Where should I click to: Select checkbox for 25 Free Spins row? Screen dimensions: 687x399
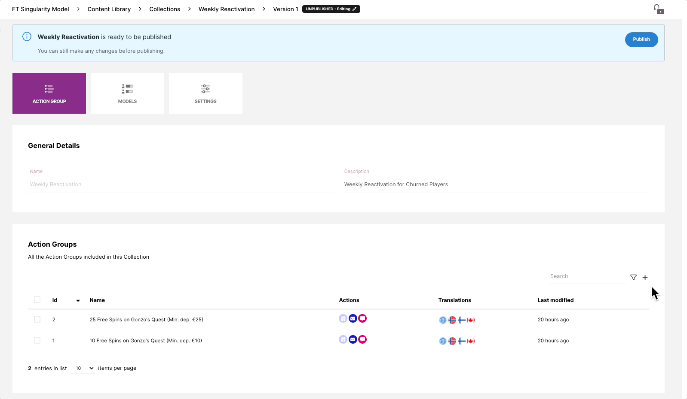(x=37, y=319)
